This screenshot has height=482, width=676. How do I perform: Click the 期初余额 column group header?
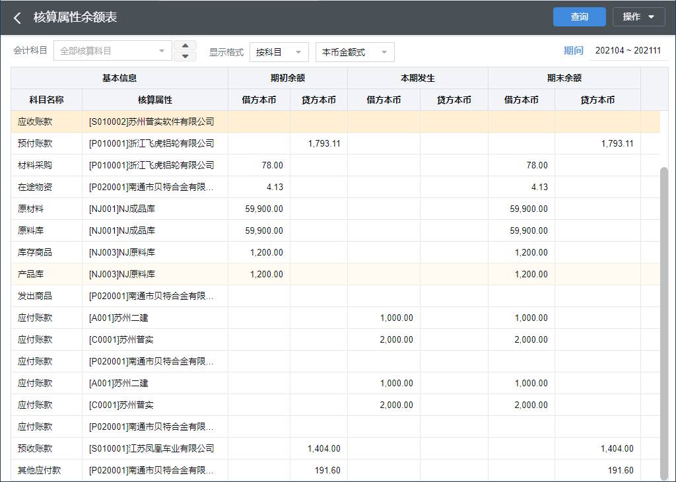288,78
